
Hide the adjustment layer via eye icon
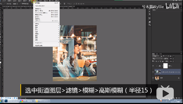click(x=153, y=66)
